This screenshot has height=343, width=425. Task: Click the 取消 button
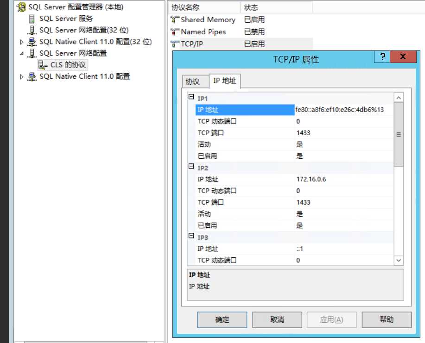(277, 320)
